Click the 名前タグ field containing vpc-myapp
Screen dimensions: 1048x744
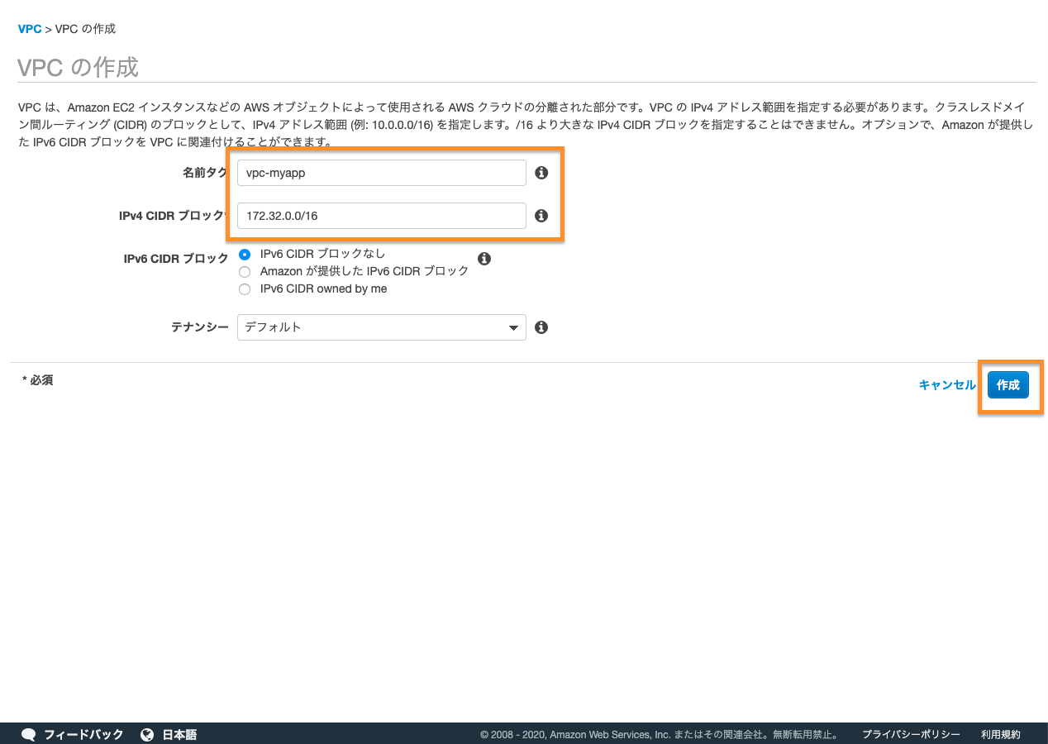tap(381, 173)
